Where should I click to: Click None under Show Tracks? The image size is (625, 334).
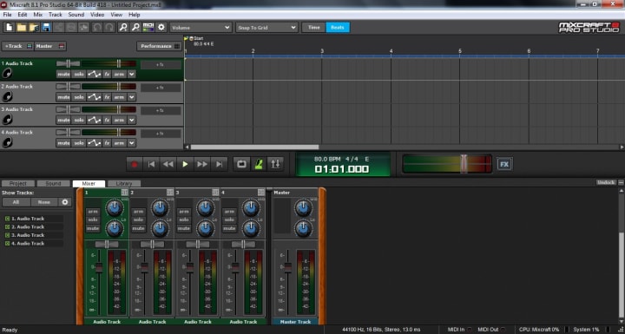click(44, 202)
